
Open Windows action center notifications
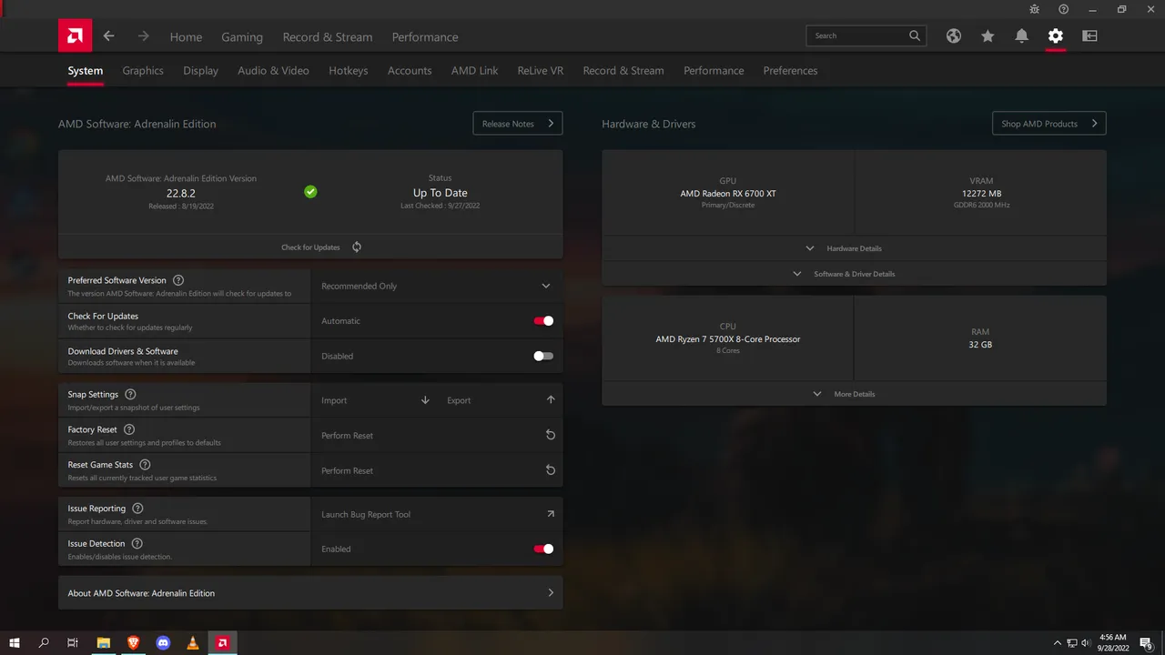(x=1147, y=643)
